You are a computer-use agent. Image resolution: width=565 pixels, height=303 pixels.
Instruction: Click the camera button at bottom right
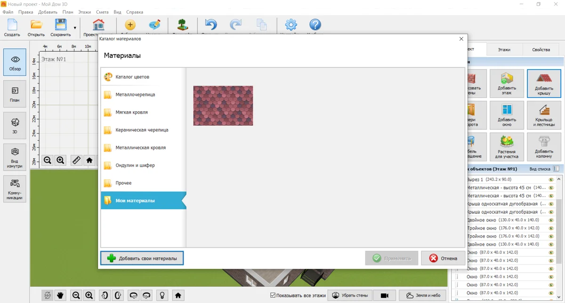[384, 295]
